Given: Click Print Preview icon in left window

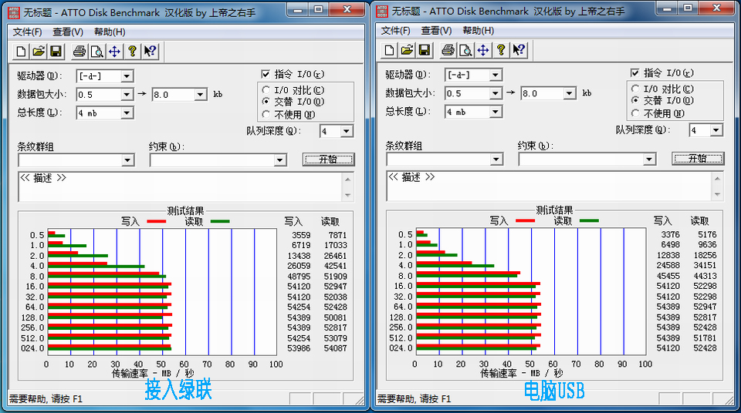Looking at the screenshot, I should [97, 52].
